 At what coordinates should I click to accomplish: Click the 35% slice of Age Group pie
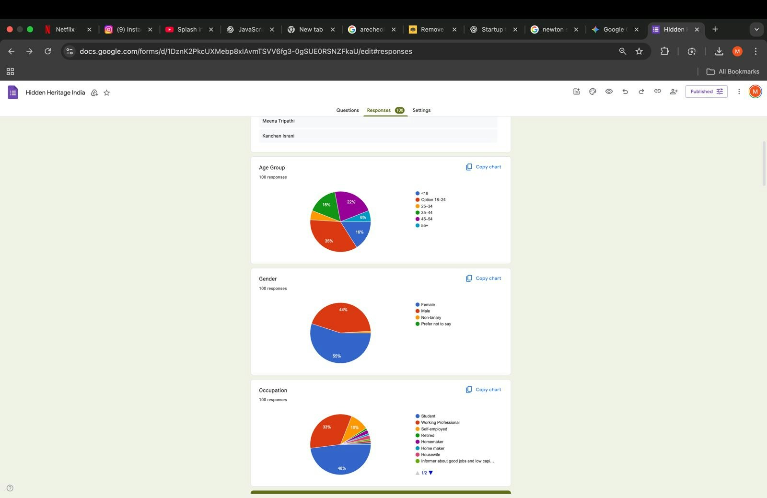point(329,238)
